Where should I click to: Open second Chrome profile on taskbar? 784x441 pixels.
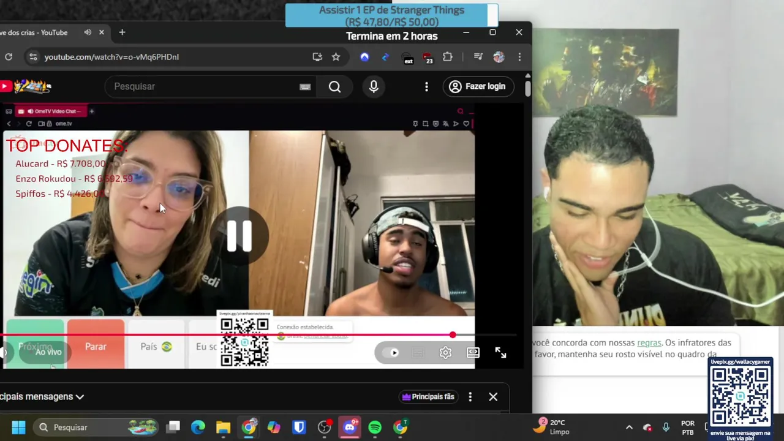pyautogui.click(x=401, y=427)
